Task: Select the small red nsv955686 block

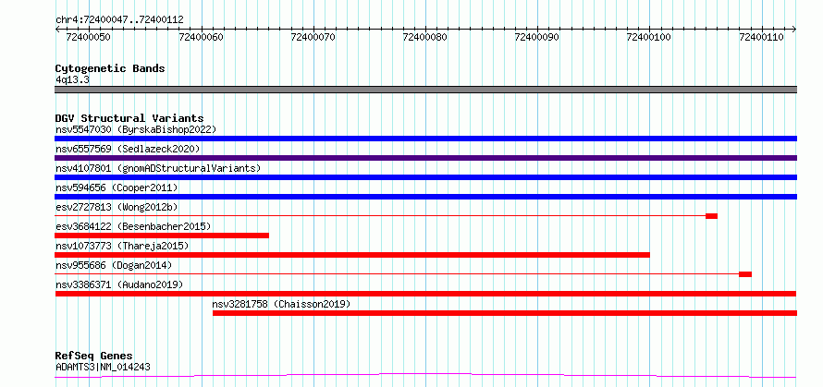Action: [745, 274]
